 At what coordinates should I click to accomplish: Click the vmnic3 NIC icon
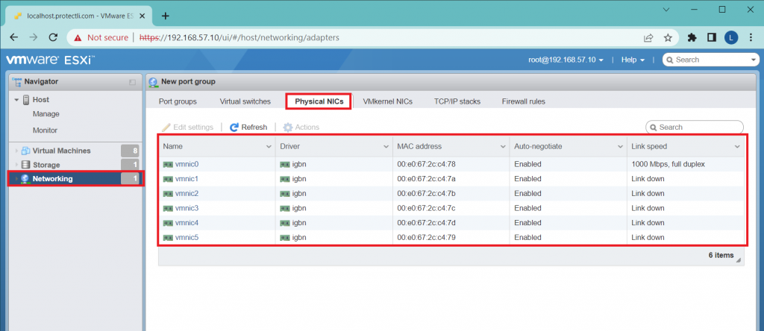168,208
